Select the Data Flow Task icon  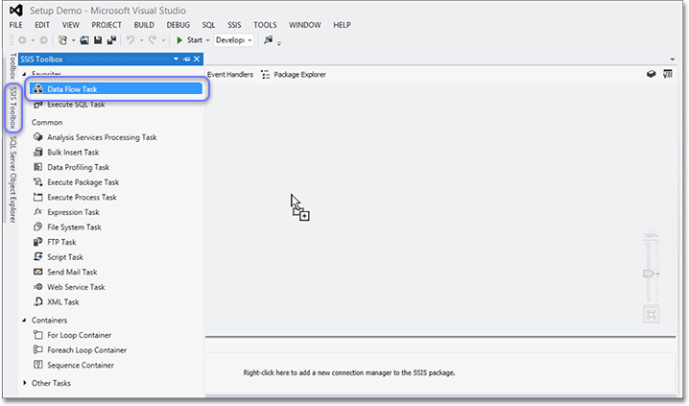point(38,89)
